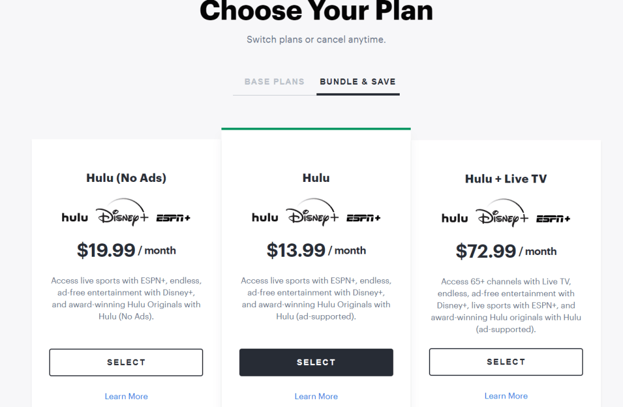
Task: Learn more about Hulu (No Ads) bundle
Action: 126,396
